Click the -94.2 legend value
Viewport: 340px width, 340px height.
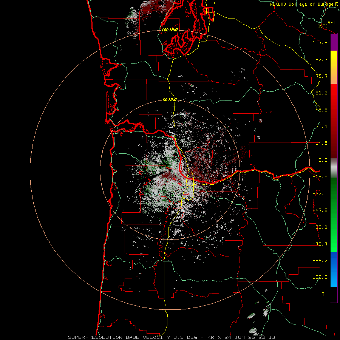coord(320,261)
